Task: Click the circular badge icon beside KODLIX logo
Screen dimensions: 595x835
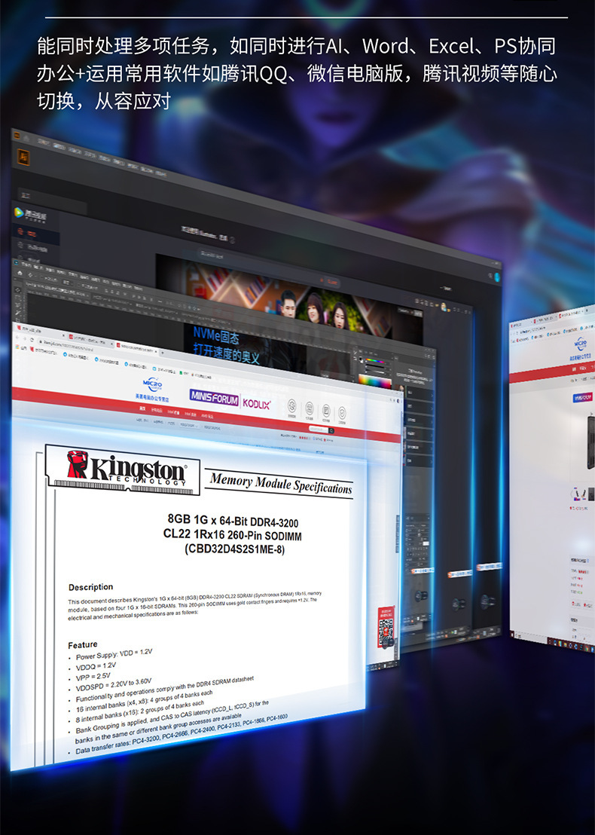Action: click(292, 406)
